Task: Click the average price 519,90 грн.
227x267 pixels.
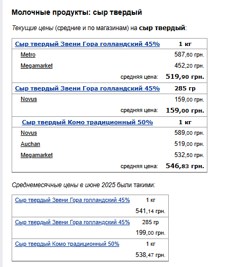Action: 185,77
